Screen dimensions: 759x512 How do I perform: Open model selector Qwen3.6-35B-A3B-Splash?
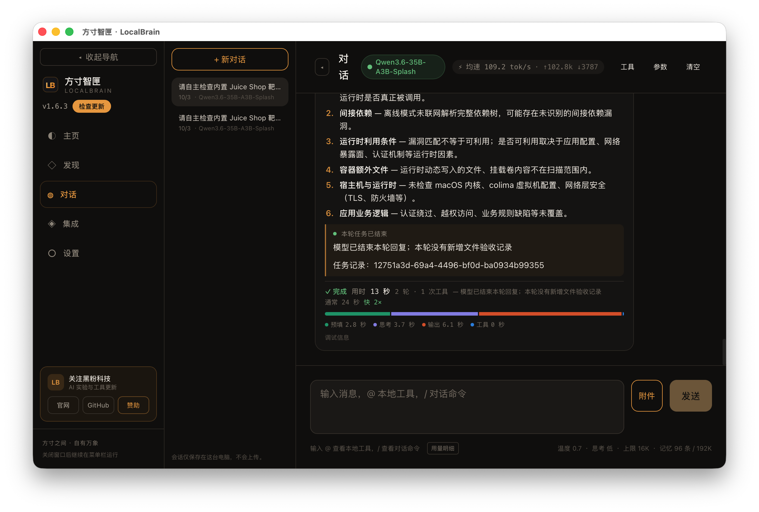click(x=403, y=67)
